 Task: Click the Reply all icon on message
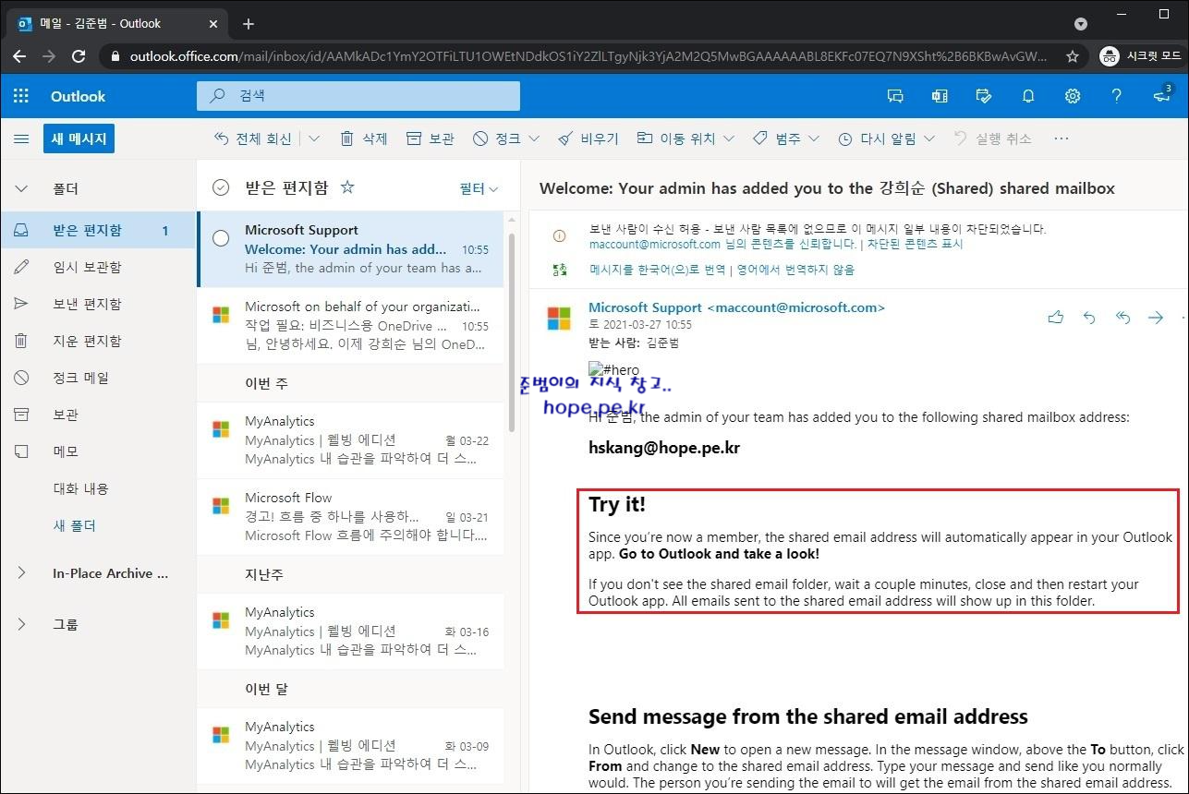pos(1122,318)
